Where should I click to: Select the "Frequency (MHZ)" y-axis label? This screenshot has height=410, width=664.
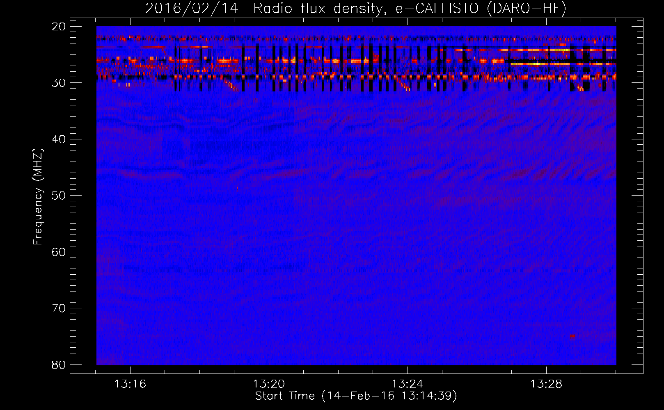point(38,197)
